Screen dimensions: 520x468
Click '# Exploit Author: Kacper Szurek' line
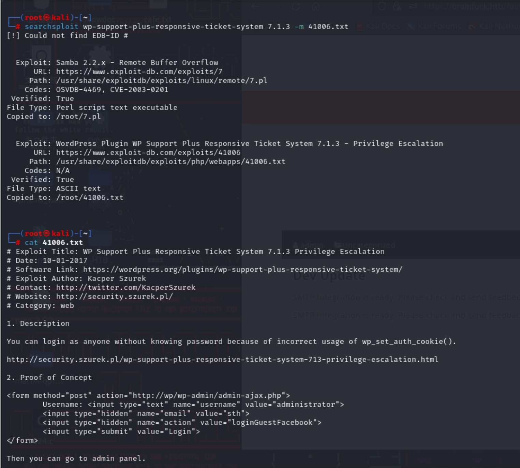[x=76, y=278]
